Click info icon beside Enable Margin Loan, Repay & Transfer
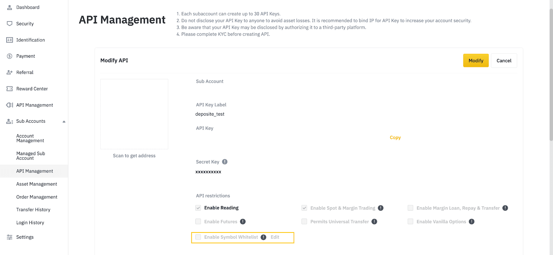 (505, 208)
